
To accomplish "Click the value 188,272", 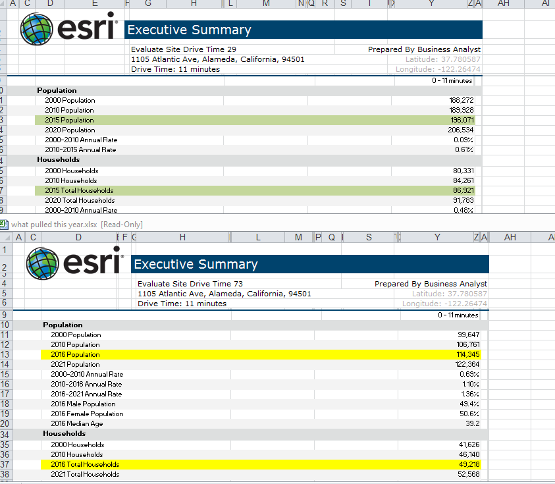I will (x=462, y=100).
